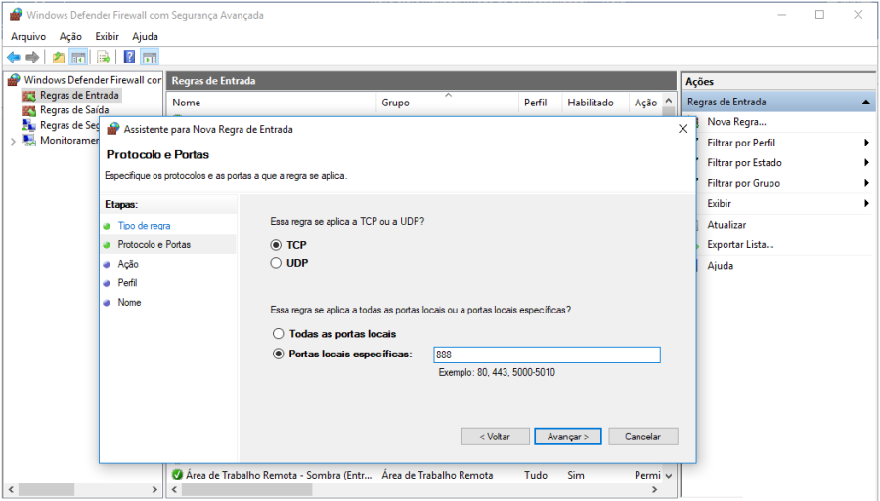Open Filtrar por Estado submenu arrow
The image size is (880, 501).
[x=866, y=163]
